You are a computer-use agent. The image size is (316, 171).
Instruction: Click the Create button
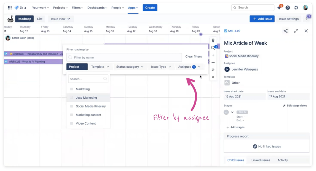(150, 8)
